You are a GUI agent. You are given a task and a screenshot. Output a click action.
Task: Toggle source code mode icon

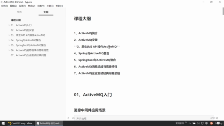click(73, 118)
